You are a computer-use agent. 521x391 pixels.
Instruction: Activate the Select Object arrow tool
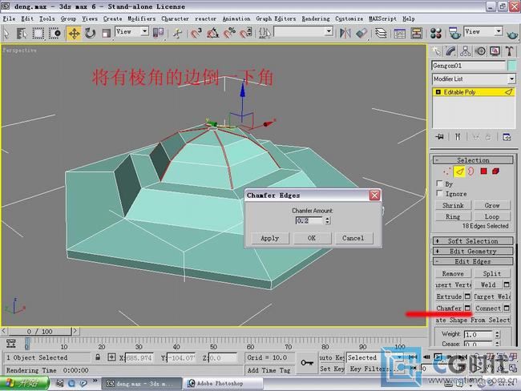point(6,33)
